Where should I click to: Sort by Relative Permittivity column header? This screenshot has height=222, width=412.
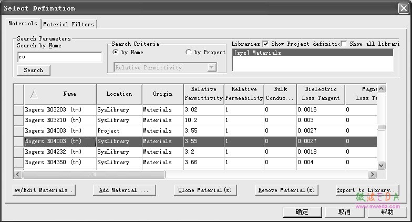[204, 94]
